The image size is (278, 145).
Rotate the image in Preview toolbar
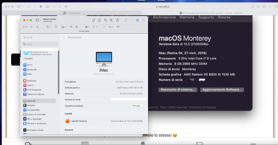pyautogui.click(x=93, y=20)
